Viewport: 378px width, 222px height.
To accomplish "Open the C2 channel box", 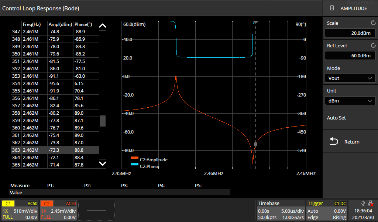I will tap(58, 210).
